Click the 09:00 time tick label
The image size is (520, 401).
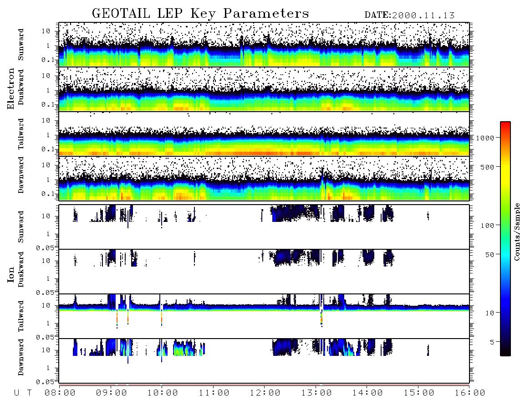[112, 393]
